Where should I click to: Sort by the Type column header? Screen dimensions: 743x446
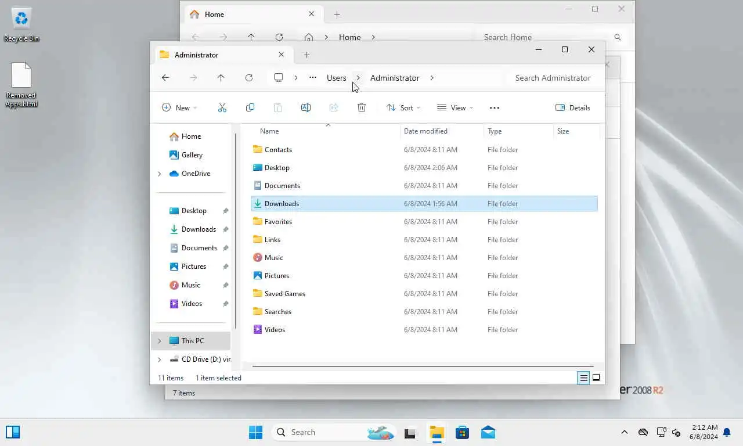pos(518,131)
